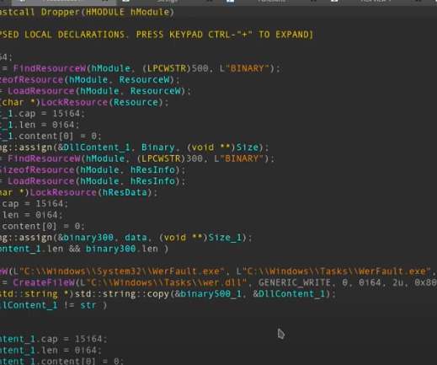437x365 pixels.
Task: Click LoadResource in the call taking hResInfo
Action: tap(41, 181)
